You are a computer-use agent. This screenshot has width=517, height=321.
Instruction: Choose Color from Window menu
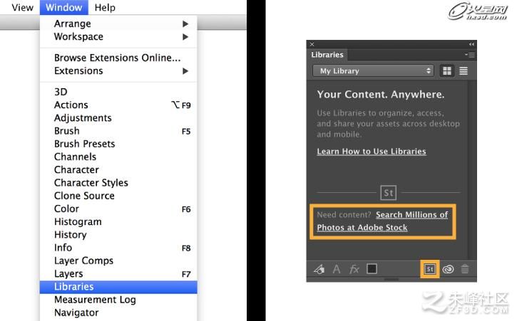point(118,209)
